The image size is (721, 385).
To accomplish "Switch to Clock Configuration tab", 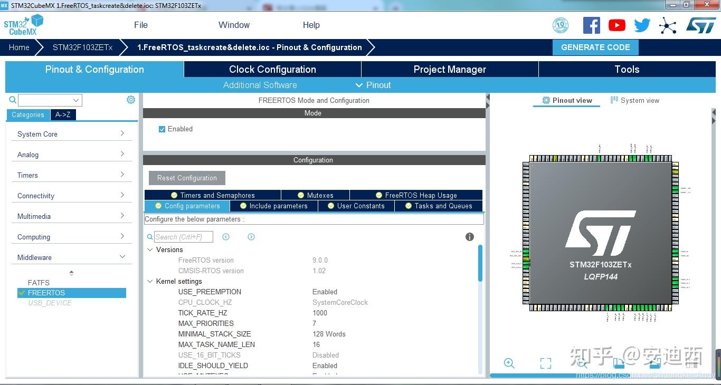I will (x=272, y=69).
